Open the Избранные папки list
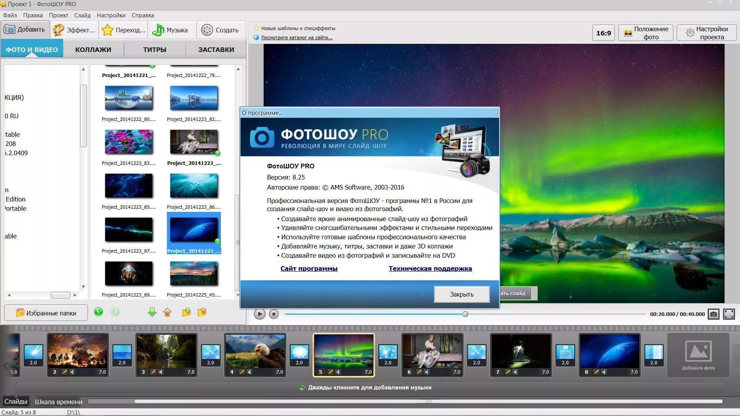 [x=46, y=313]
